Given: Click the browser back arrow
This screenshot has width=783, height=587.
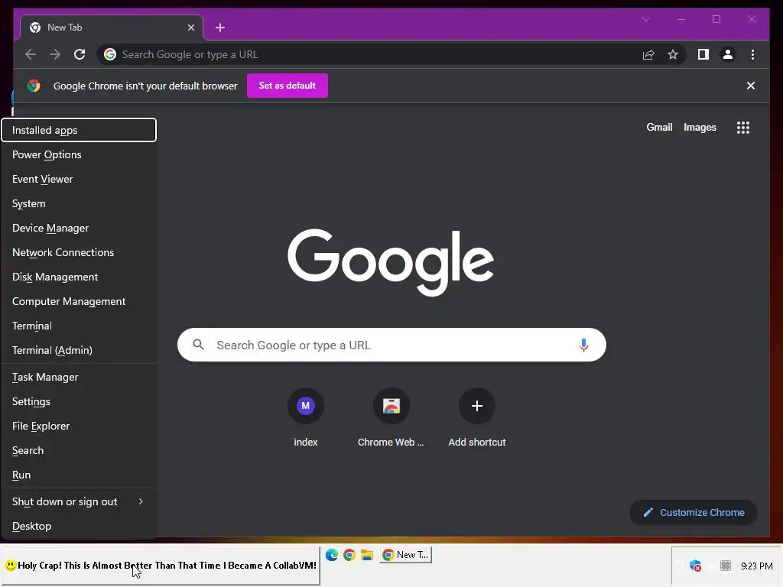Looking at the screenshot, I should [x=31, y=54].
